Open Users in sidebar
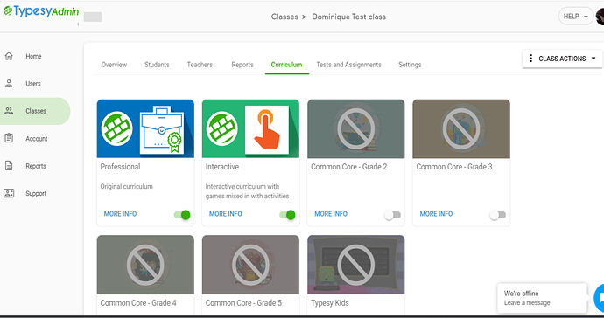The height and width of the screenshot is (318, 604). point(33,84)
